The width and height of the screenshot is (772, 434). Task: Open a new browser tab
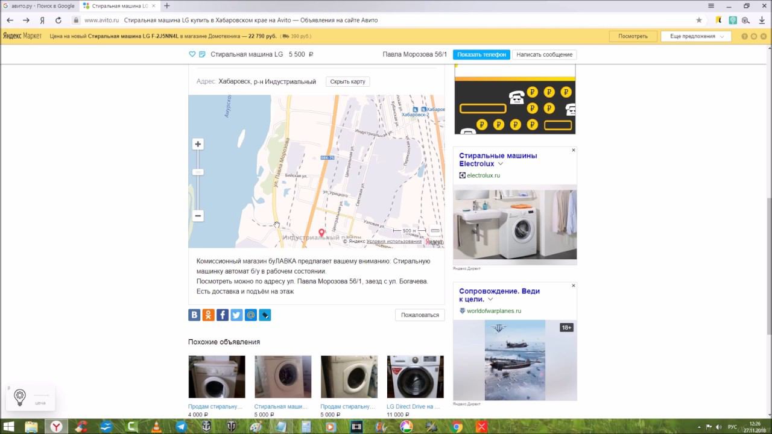tap(167, 6)
